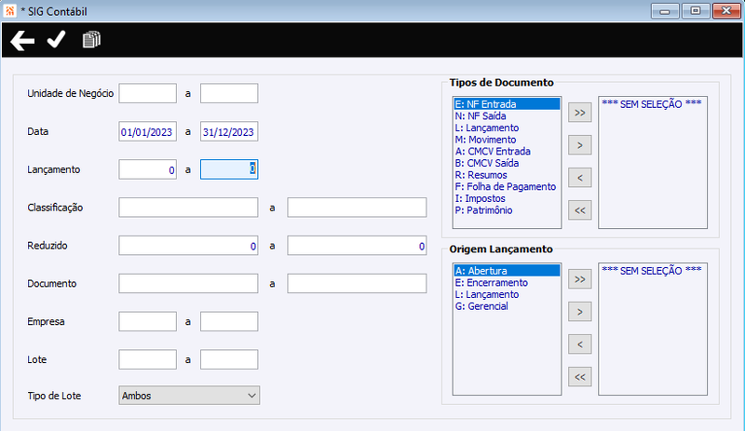Click the end date field 31/12/2023
This screenshot has height=431, width=745.
click(229, 131)
